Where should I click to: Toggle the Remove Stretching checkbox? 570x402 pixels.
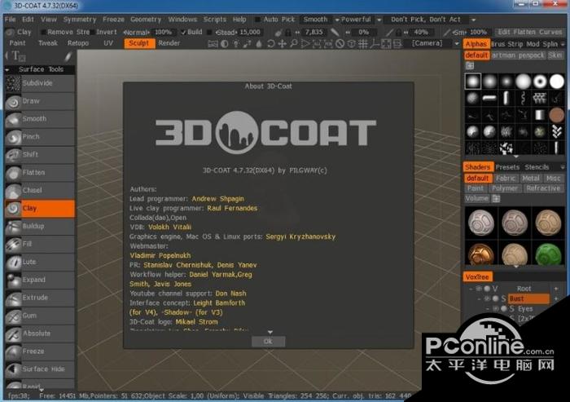point(43,33)
